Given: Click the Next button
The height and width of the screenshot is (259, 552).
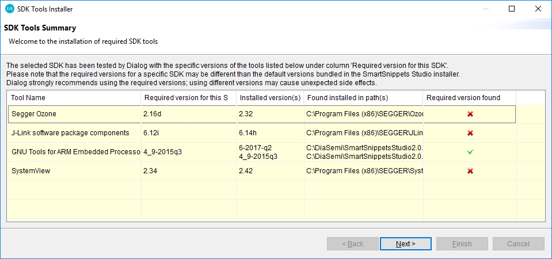Looking at the screenshot, I should coord(406,244).
